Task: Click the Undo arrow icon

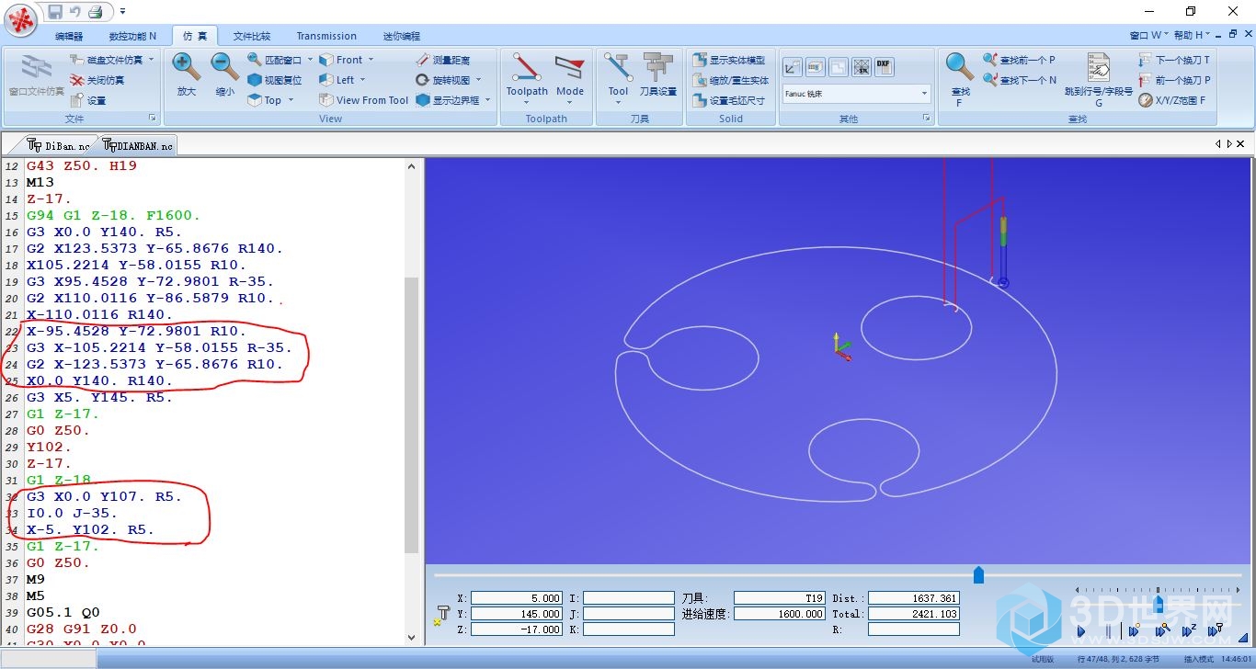Action: [75, 12]
